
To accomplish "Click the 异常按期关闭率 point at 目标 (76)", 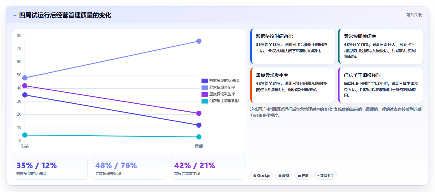I will click(x=199, y=41).
